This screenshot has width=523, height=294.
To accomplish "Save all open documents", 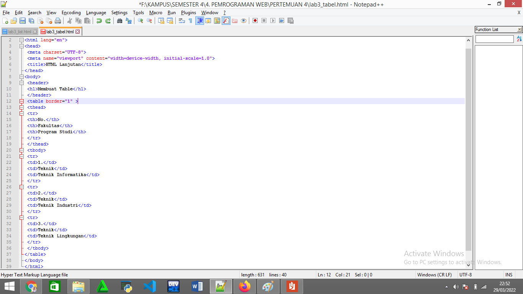I will (31, 21).
